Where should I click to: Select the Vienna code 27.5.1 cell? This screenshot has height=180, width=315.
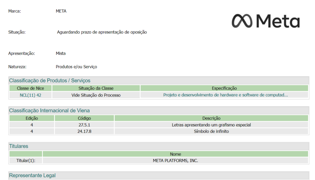click(84, 125)
